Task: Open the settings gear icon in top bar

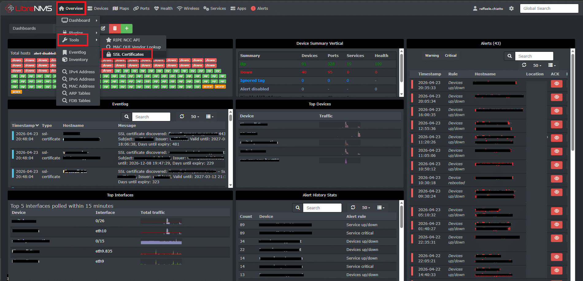Action: (511, 9)
